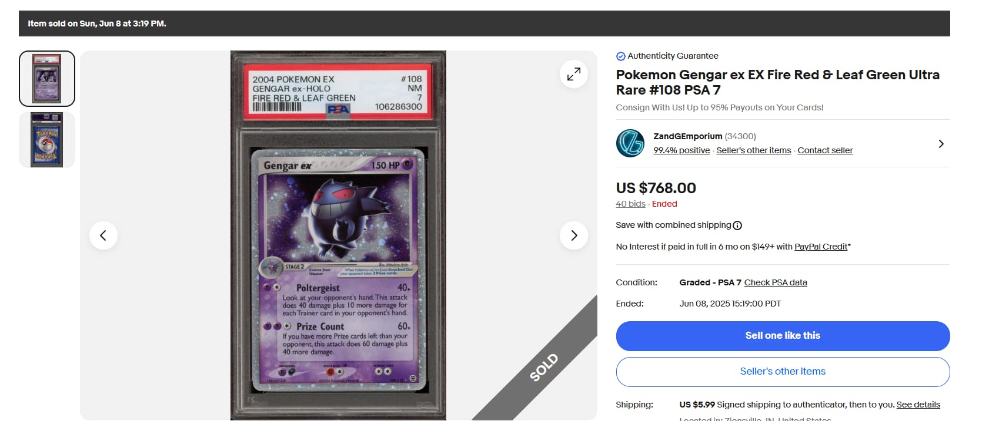Open the Check PSA data link
This screenshot has width=989, height=421.
point(776,282)
